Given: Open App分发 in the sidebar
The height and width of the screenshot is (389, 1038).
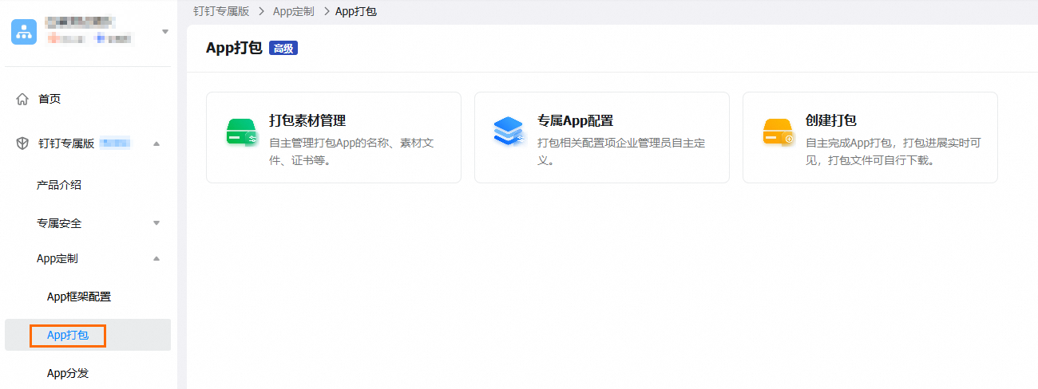Looking at the screenshot, I should point(68,373).
